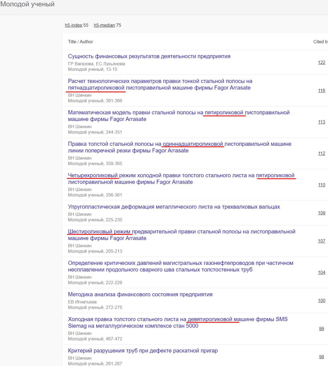Open 'Упругопластическая деформация металлического листа' article

[174, 207]
